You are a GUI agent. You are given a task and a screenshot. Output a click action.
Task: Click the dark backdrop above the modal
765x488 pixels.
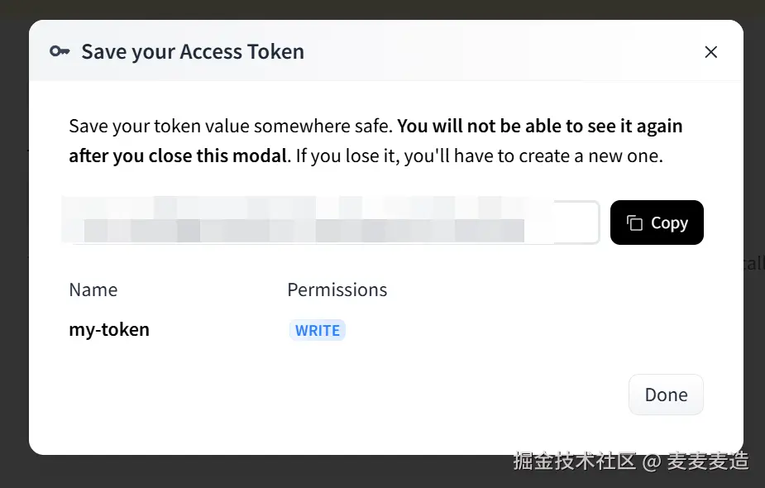pyautogui.click(x=382, y=9)
